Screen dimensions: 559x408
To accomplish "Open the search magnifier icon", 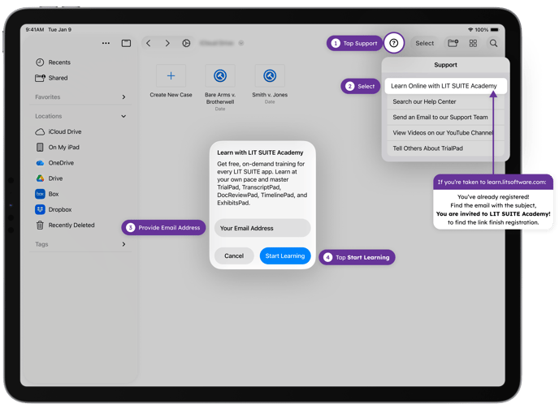I will pyautogui.click(x=493, y=43).
